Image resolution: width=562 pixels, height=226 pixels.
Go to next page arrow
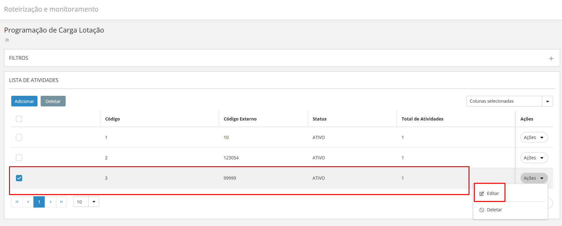(51, 202)
